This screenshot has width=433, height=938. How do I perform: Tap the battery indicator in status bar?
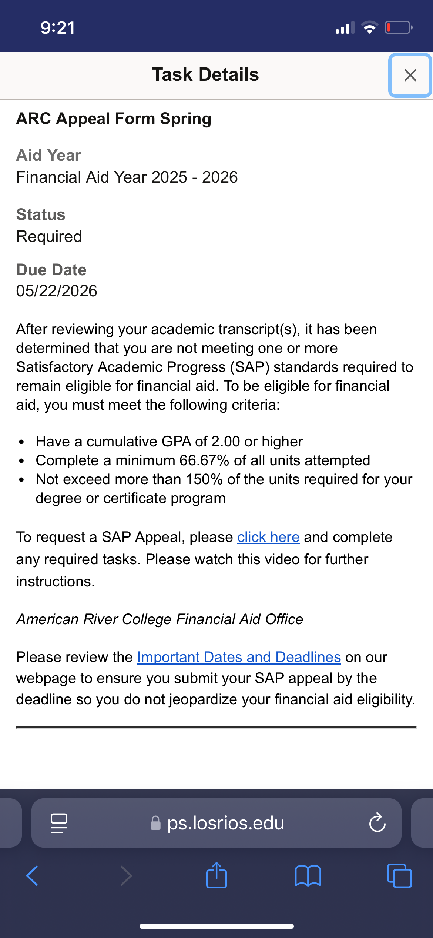(399, 28)
